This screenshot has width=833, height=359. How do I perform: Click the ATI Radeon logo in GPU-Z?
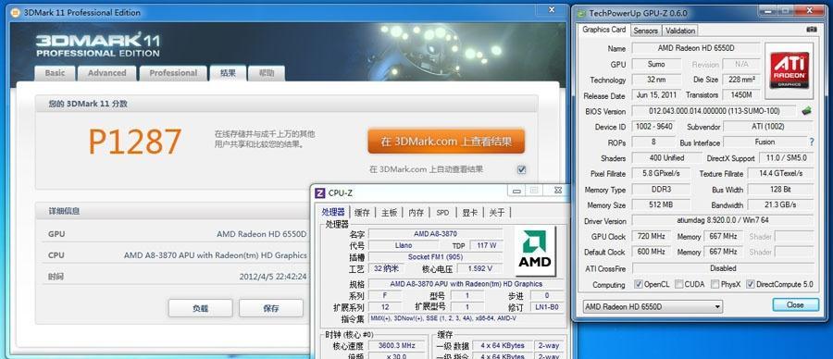pyautogui.click(x=789, y=70)
